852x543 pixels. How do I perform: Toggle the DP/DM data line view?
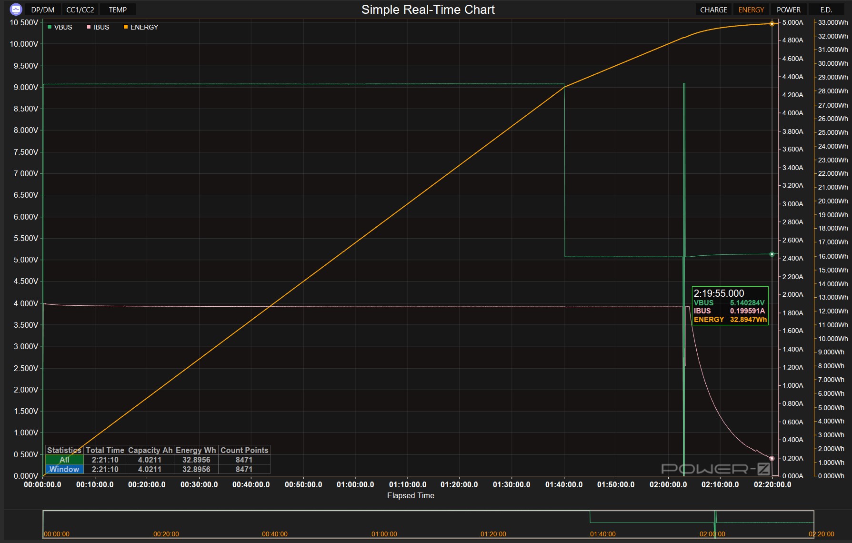point(42,10)
